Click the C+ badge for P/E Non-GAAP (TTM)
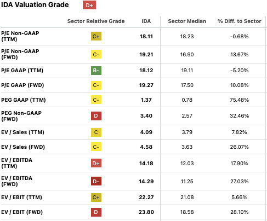 click(96, 36)
